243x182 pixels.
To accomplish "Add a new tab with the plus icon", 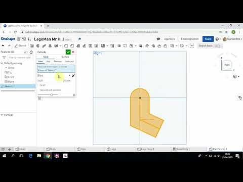I will pyautogui.click(x=10, y=149).
